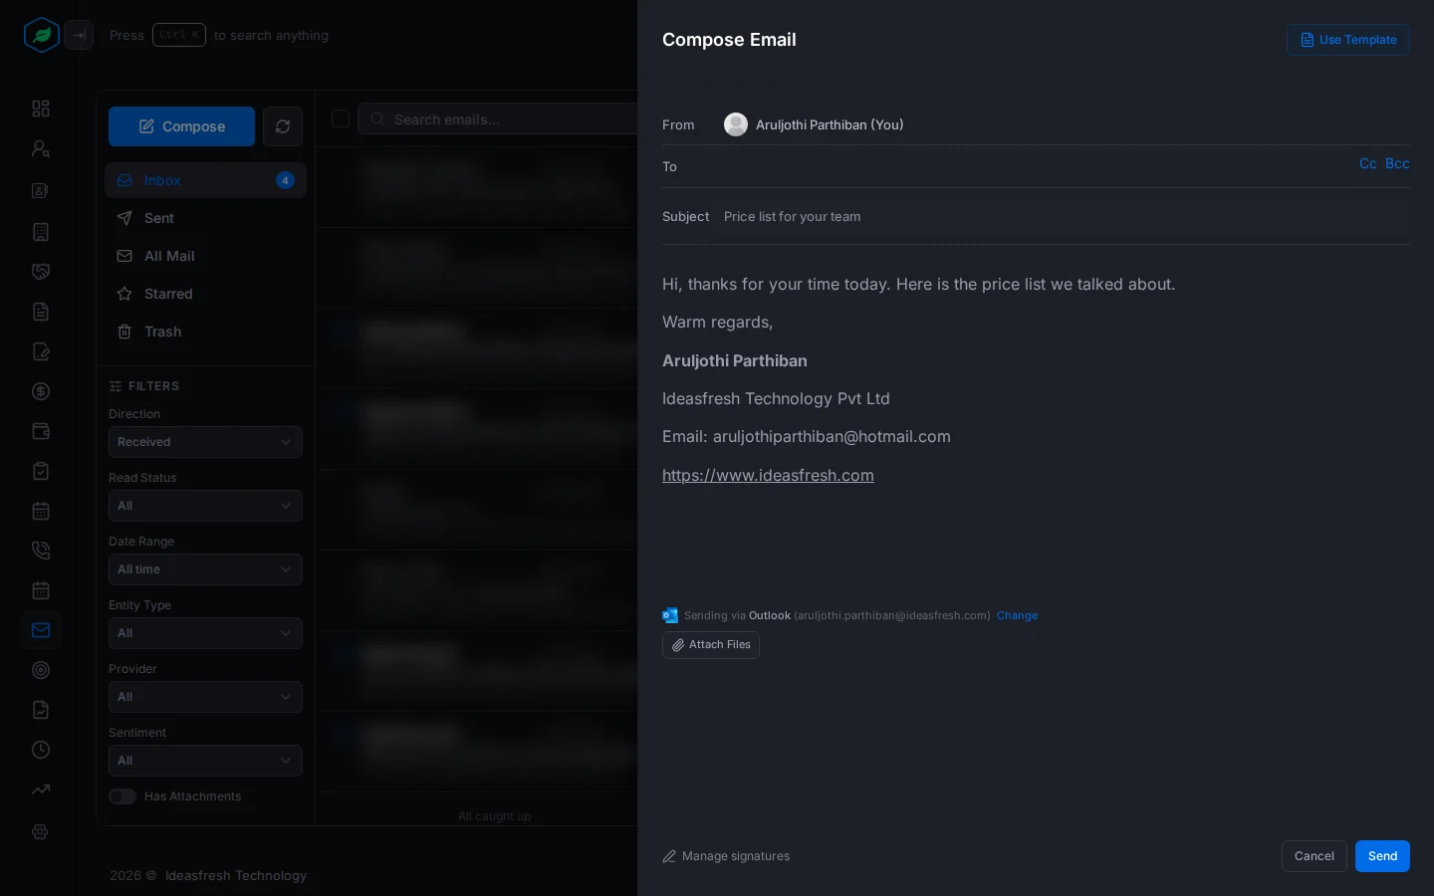
Task: Select the Inbox folder
Action: coord(205,180)
